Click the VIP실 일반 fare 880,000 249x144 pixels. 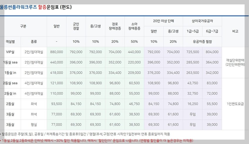pyautogui.click(x=57, y=52)
